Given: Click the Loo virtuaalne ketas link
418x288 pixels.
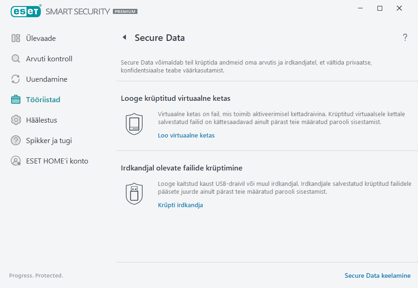Looking at the screenshot, I should 186,135.
